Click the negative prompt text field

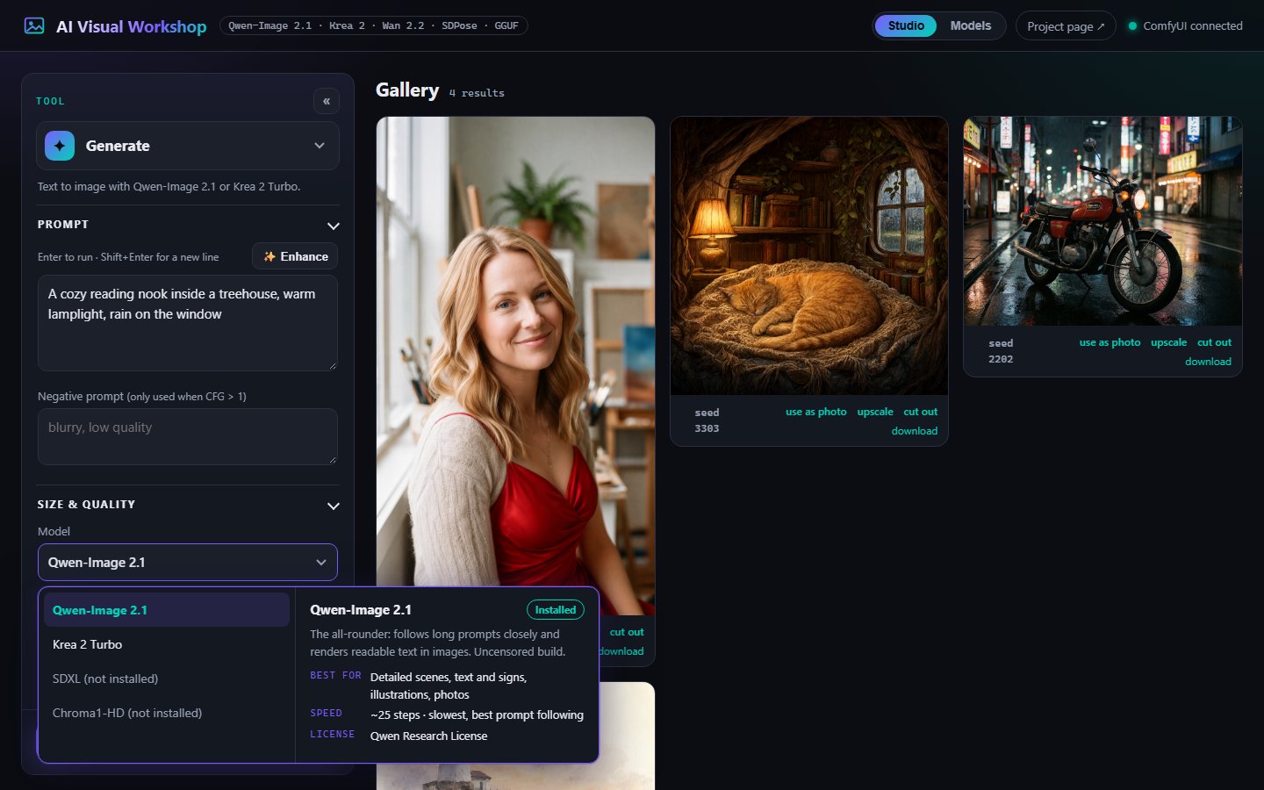pos(188,436)
